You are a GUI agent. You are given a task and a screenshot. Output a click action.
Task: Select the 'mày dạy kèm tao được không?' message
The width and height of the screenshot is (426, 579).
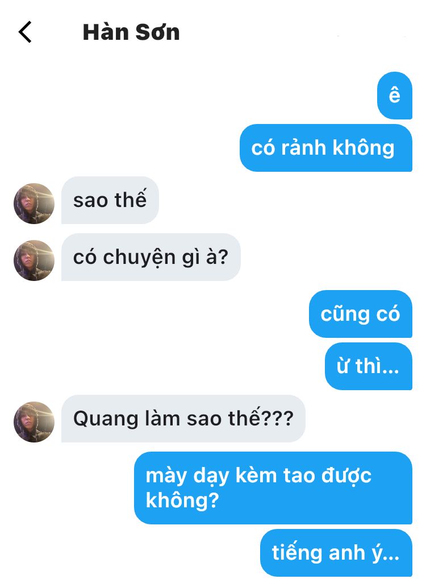(273, 488)
